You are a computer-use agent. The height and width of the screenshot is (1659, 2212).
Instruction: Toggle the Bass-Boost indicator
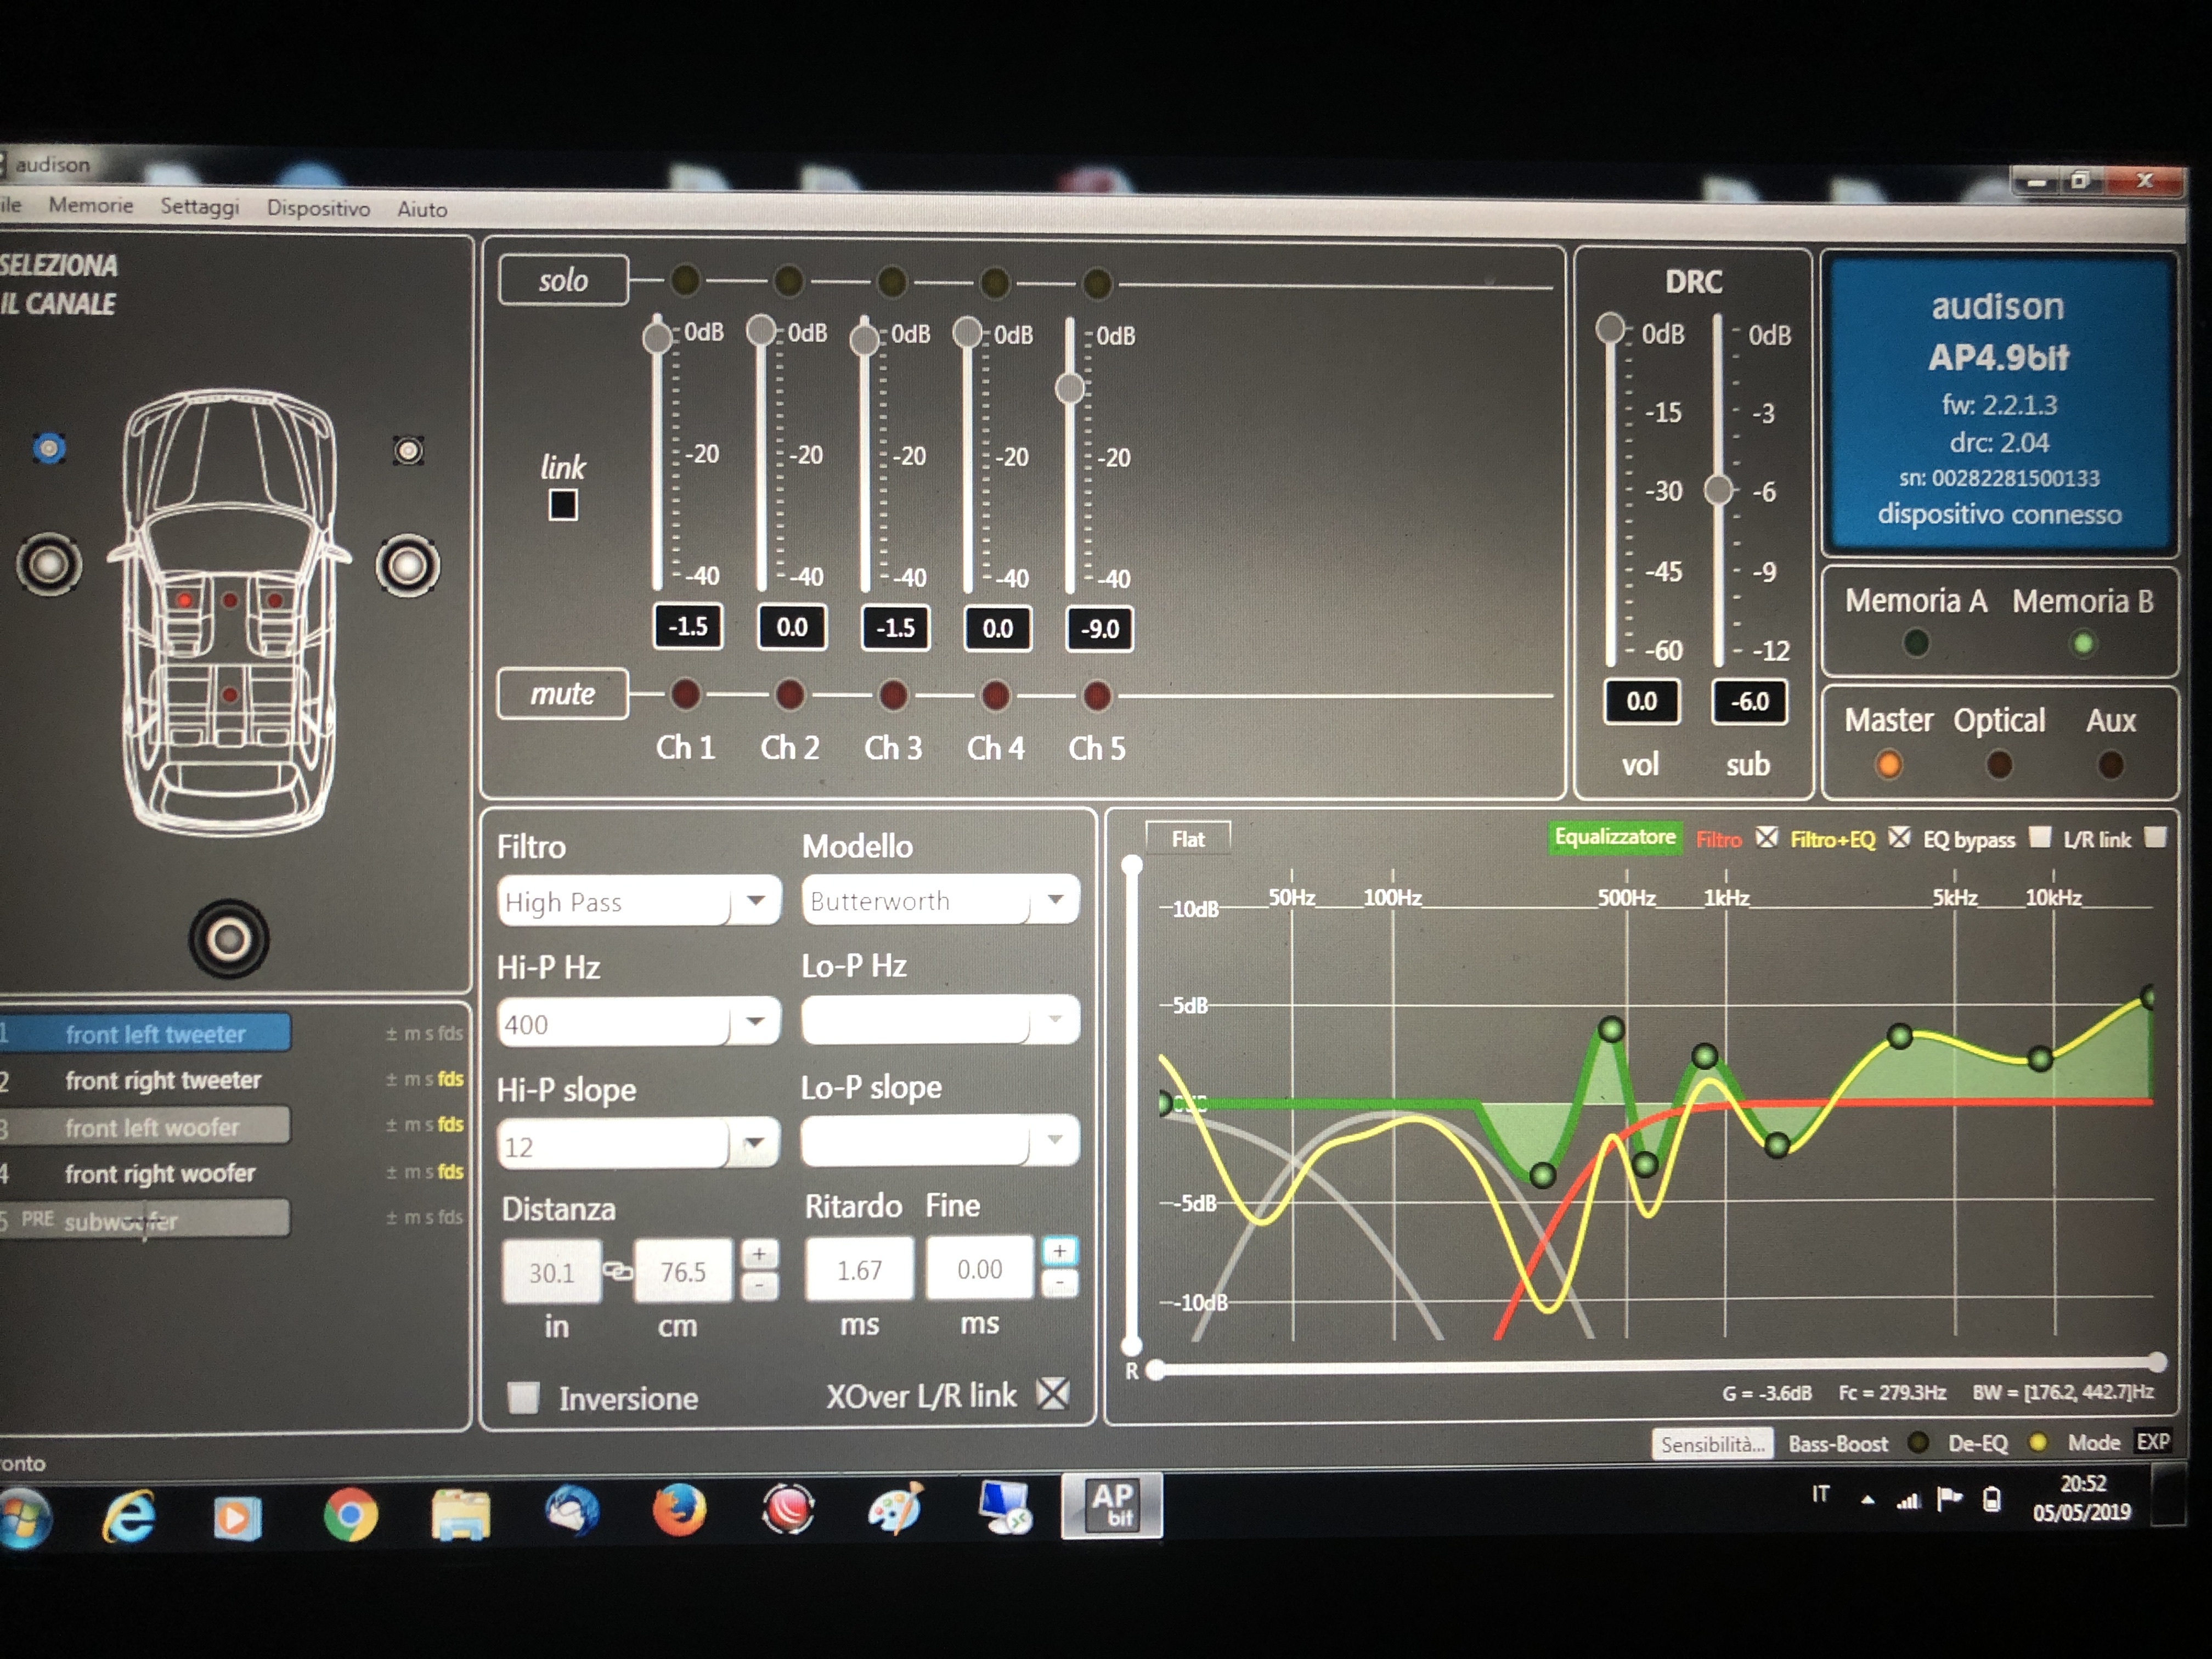tap(1917, 1442)
